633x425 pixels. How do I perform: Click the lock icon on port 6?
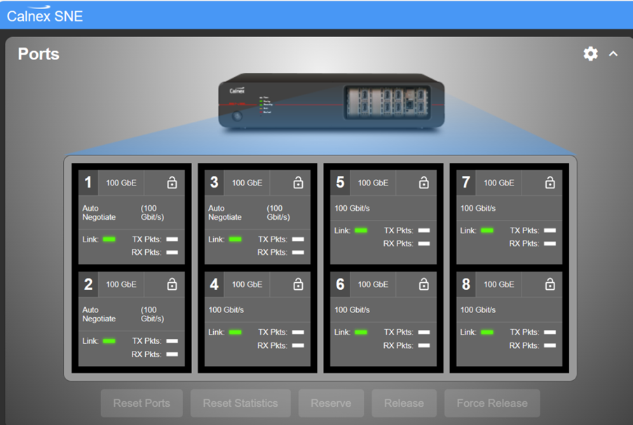coord(423,284)
